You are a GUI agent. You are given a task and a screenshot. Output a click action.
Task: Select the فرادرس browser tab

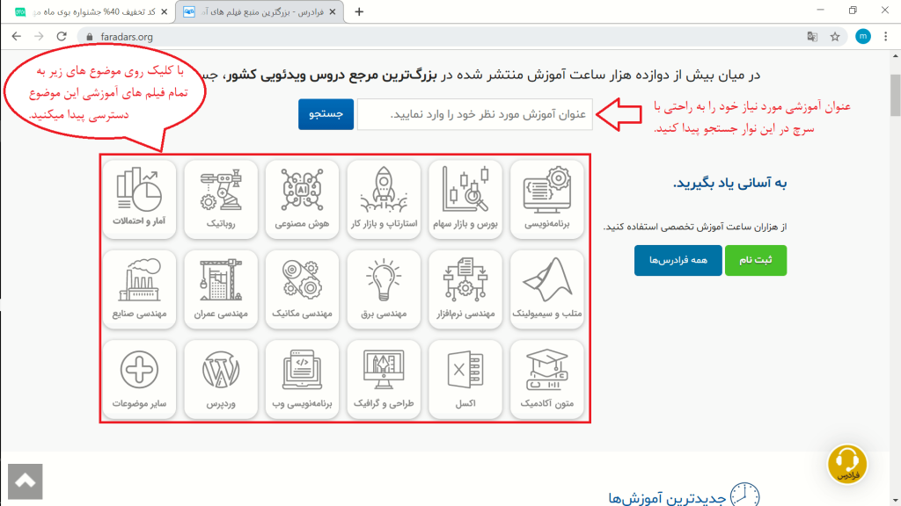(x=260, y=12)
